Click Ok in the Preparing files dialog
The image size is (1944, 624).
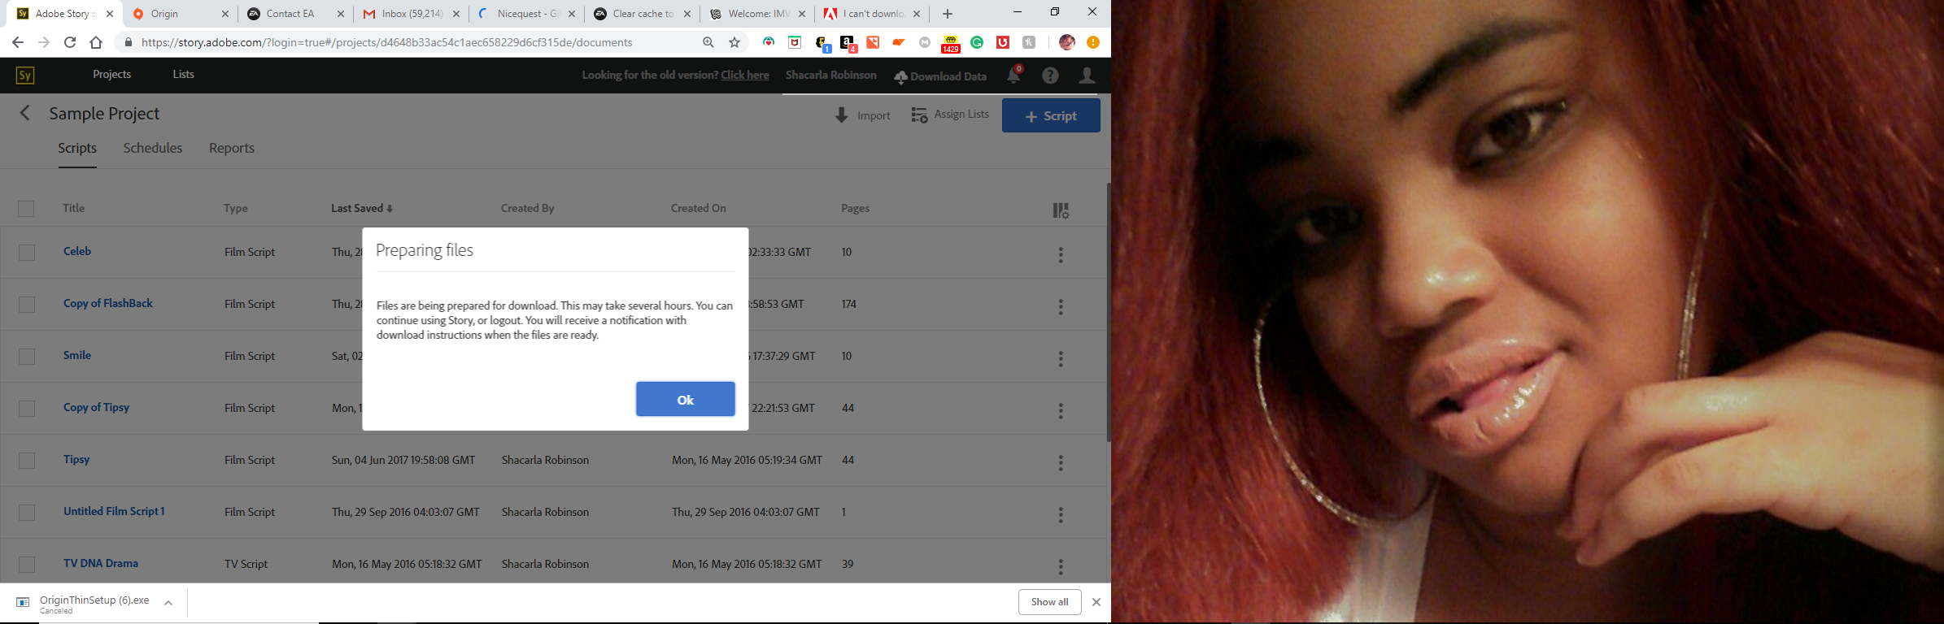[x=686, y=399]
